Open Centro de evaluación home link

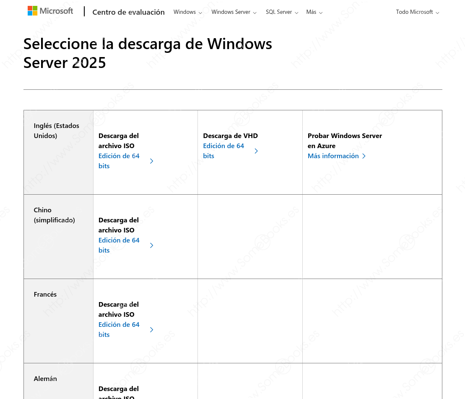pyautogui.click(x=128, y=12)
